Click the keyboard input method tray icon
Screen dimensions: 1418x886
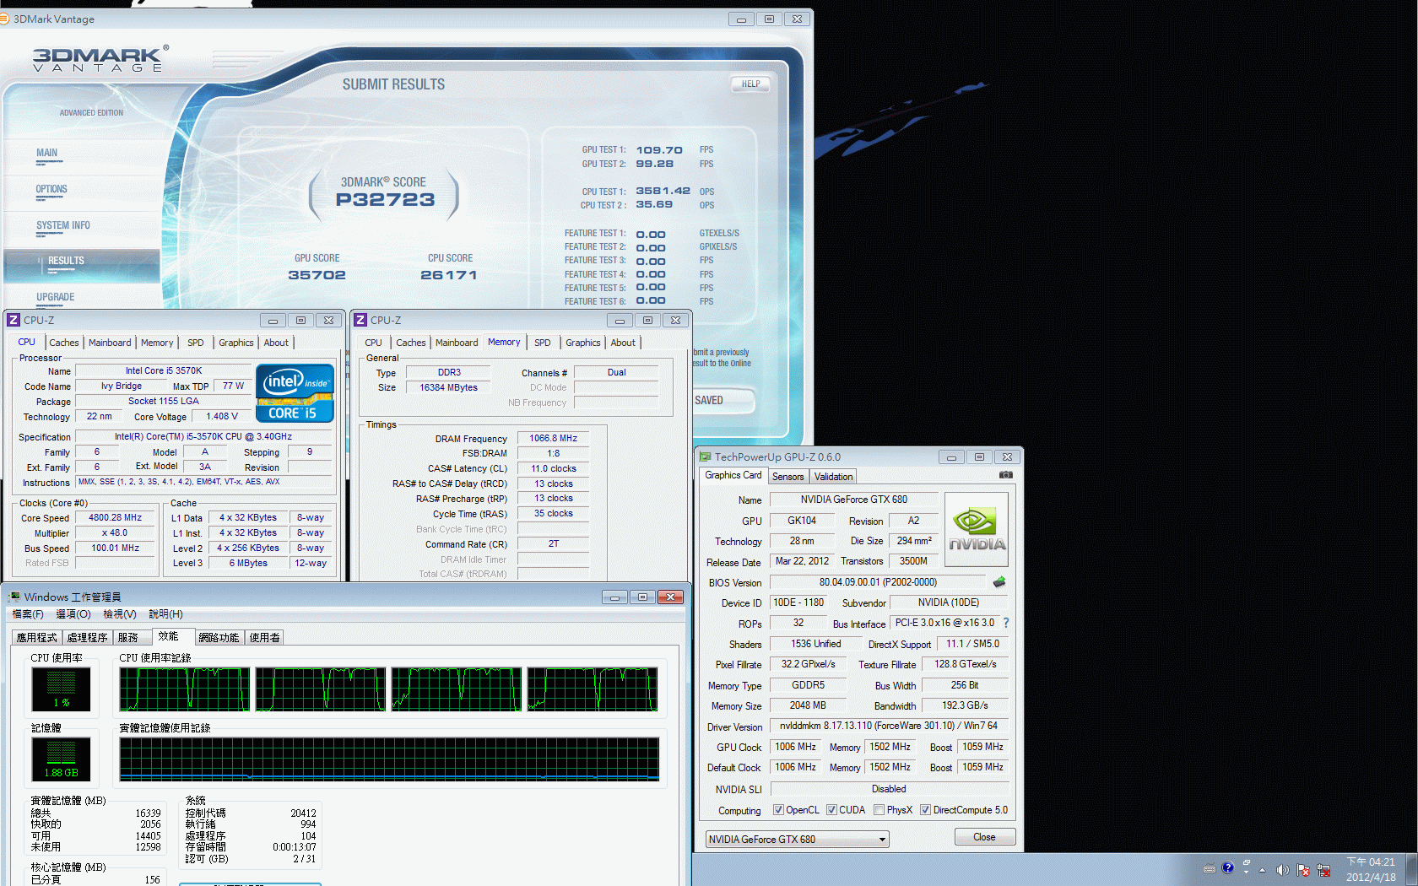[x=1210, y=869]
